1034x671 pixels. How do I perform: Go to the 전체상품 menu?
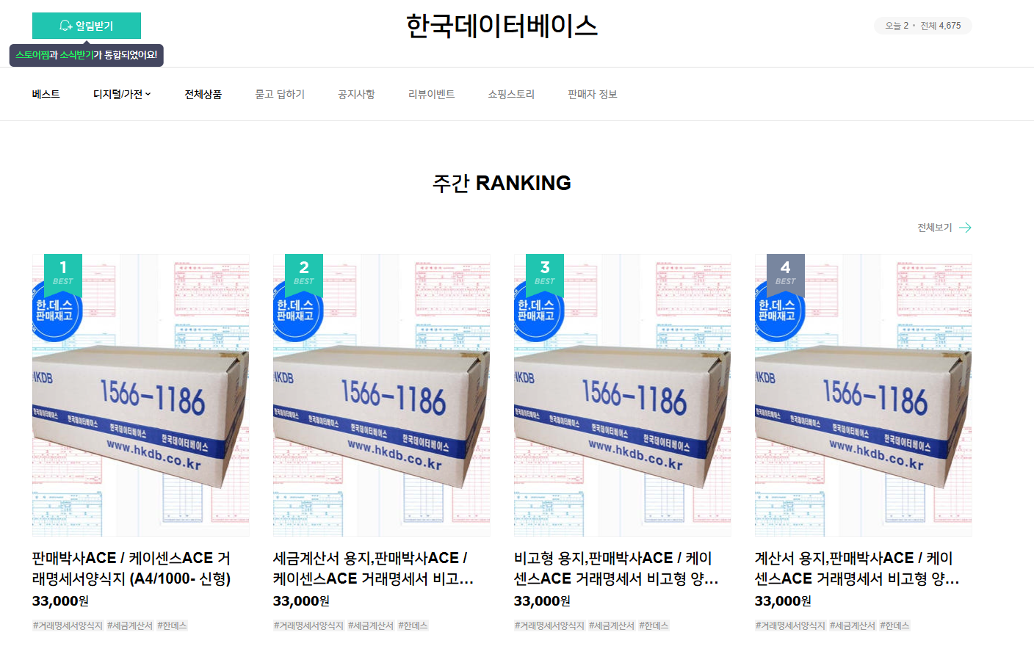click(203, 94)
